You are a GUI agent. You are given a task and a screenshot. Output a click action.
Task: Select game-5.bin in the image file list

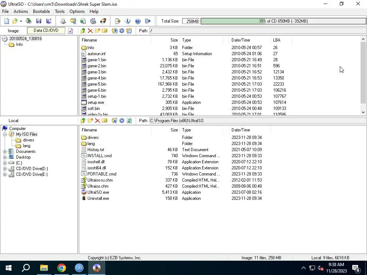(97, 84)
